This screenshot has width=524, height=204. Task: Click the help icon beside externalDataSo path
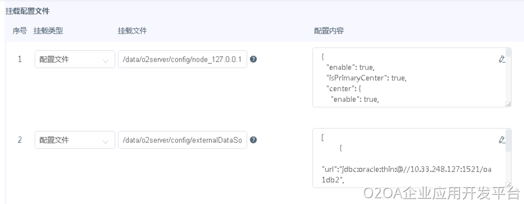tap(253, 140)
